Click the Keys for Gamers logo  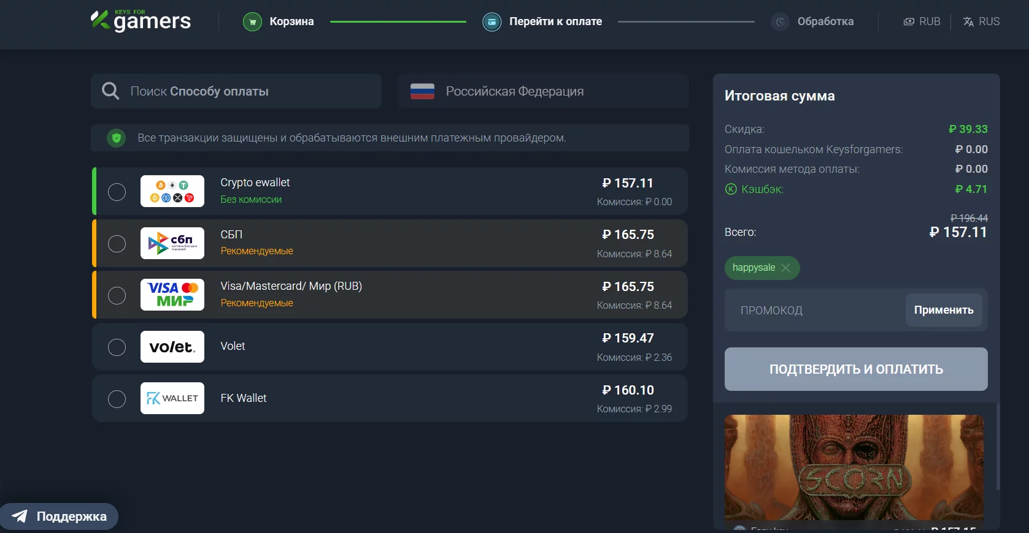pos(141,21)
